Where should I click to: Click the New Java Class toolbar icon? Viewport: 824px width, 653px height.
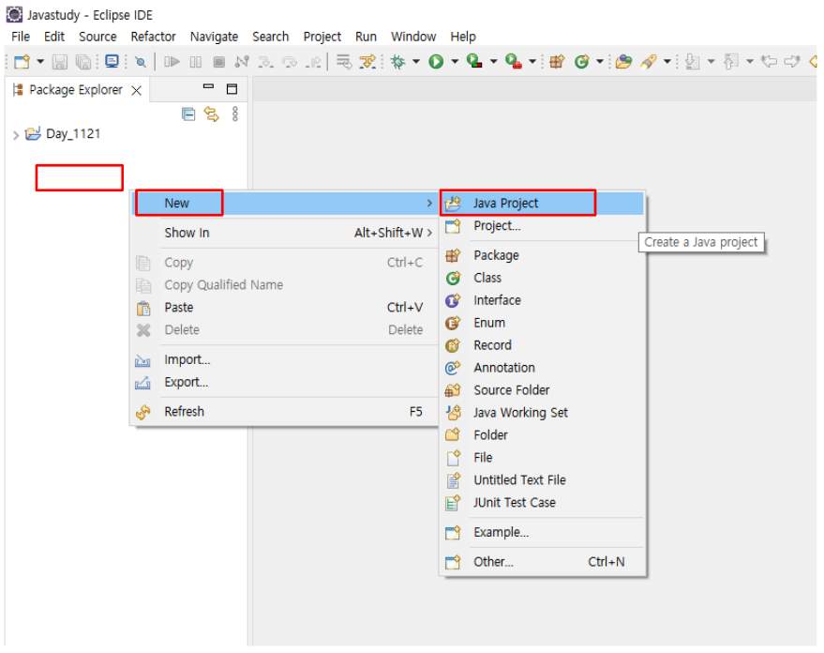click(582, 62)
